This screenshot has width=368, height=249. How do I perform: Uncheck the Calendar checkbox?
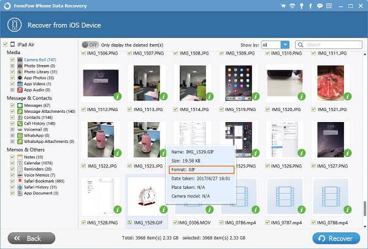click(12, 163)
